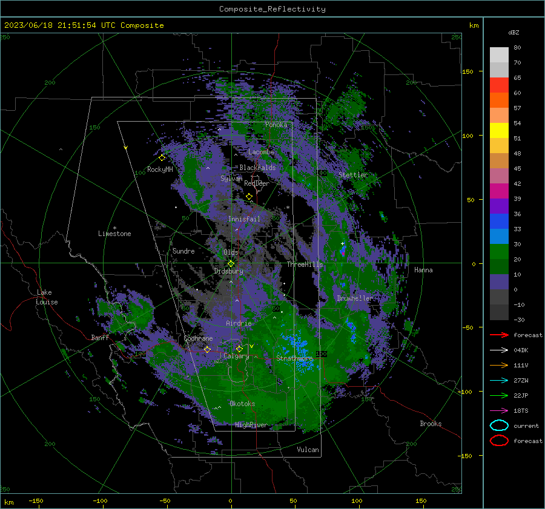The width and height of the screenshot is (545, 509).
Task: Click the Strathmore city label
Action: pyautogui.click(x=294, y=358)
